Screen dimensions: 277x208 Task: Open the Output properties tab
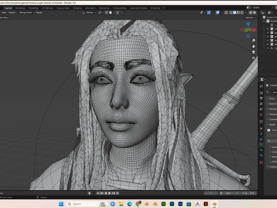click(x=261, y=98)
